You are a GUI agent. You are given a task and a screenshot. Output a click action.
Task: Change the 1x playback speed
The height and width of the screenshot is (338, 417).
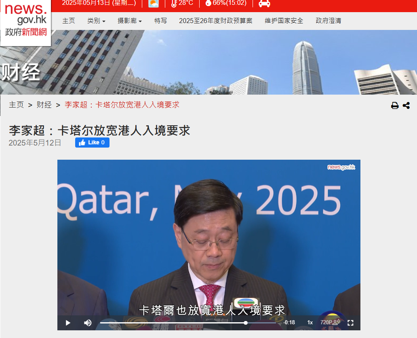coord(310,323)
